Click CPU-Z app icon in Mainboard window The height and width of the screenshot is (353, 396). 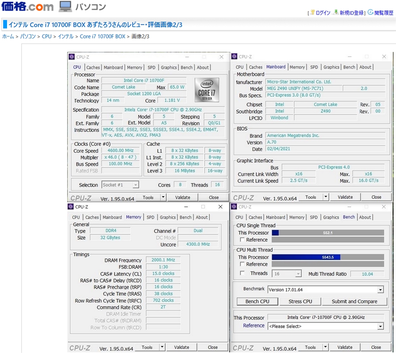pos(234,57)
